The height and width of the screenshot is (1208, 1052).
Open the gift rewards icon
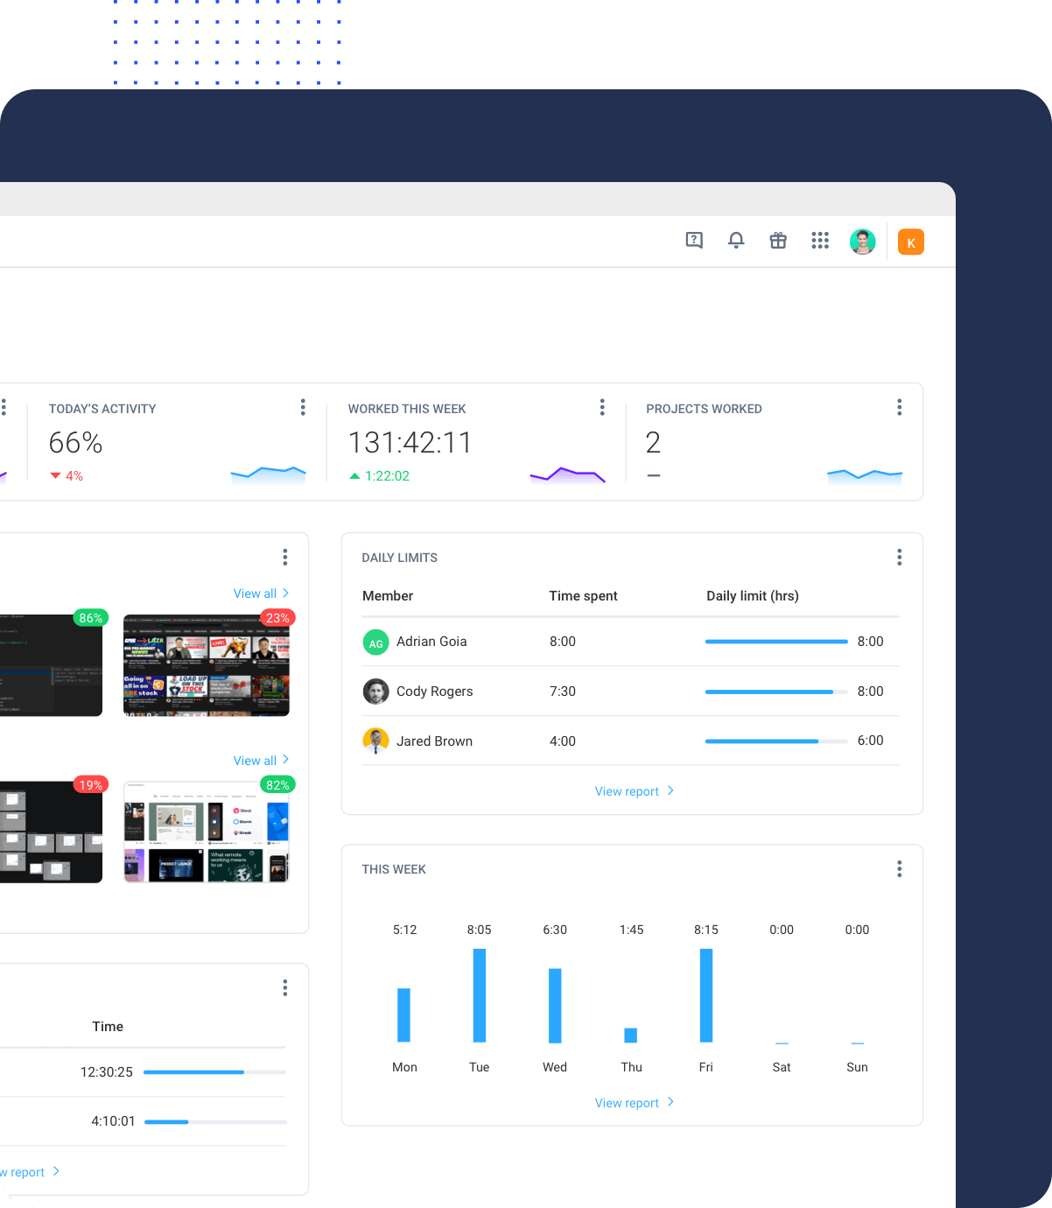point(778,241)
